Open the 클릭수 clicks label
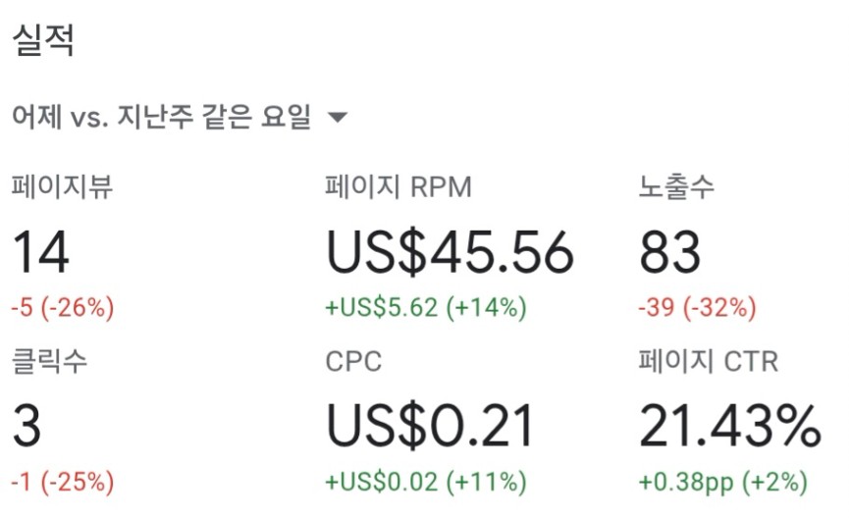Viewport: 849px width, 518px height. 49,360
